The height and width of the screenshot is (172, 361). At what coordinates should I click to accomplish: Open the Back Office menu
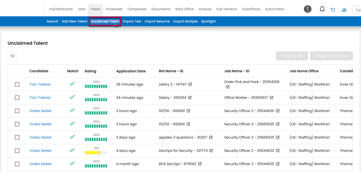pos(184,9)
